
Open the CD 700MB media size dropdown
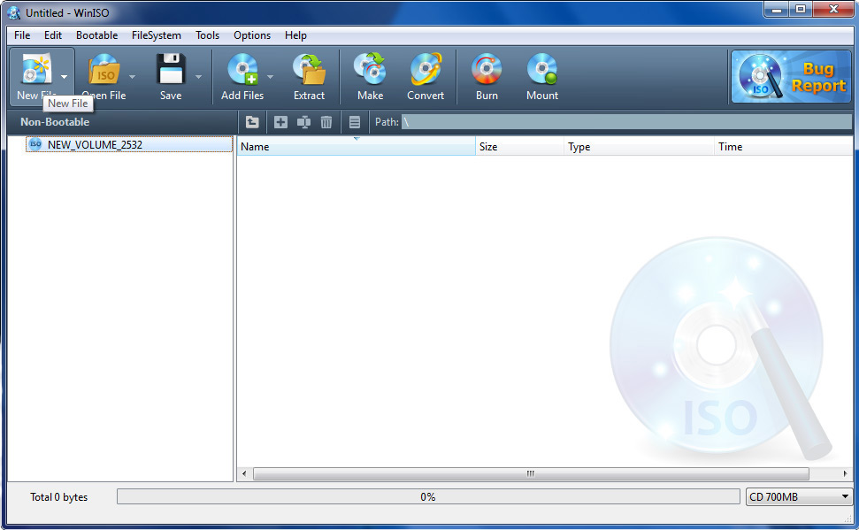[800, 497]
